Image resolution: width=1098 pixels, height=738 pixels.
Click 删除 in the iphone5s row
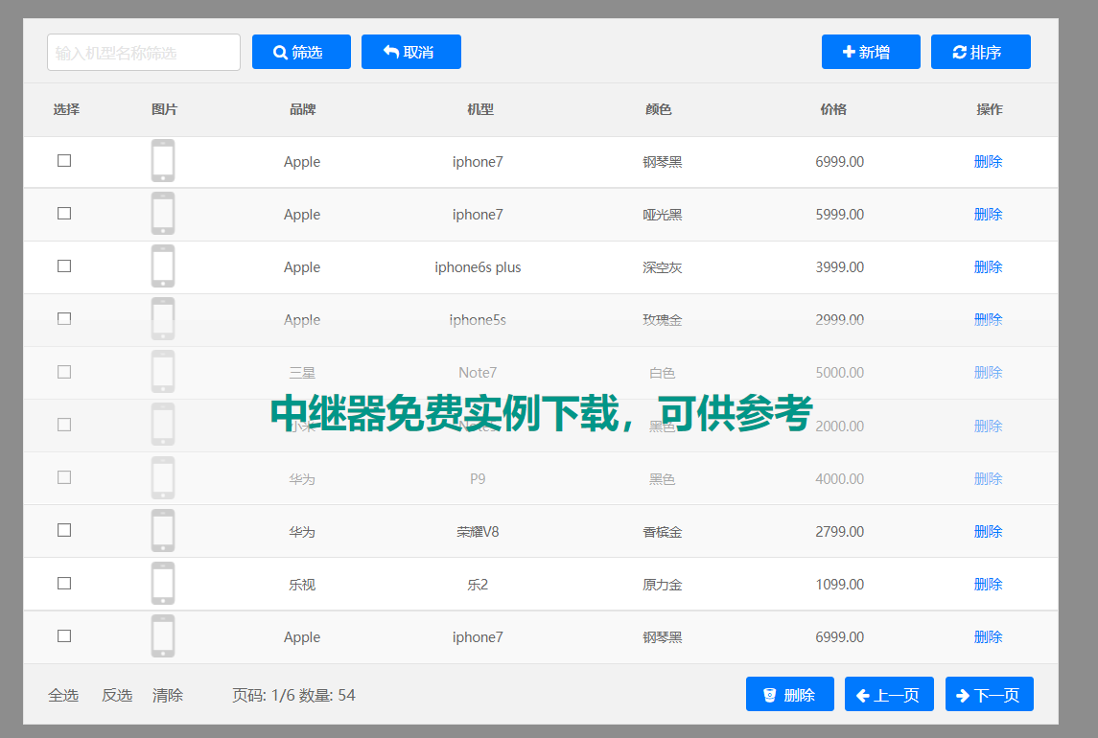click(988, 319)
